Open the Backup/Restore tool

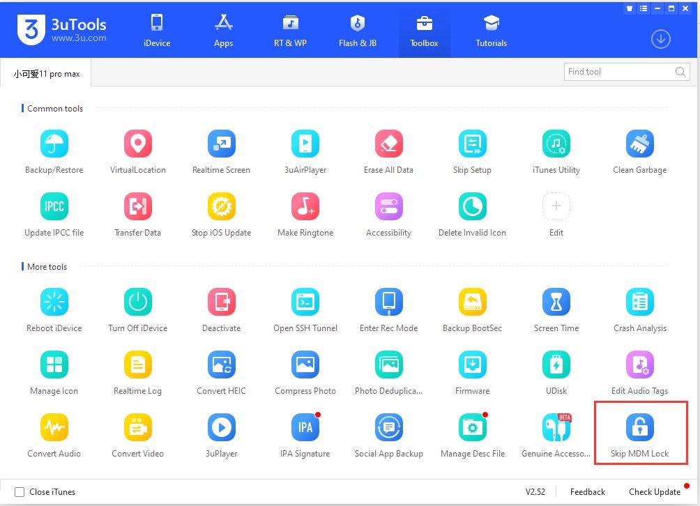54,152
